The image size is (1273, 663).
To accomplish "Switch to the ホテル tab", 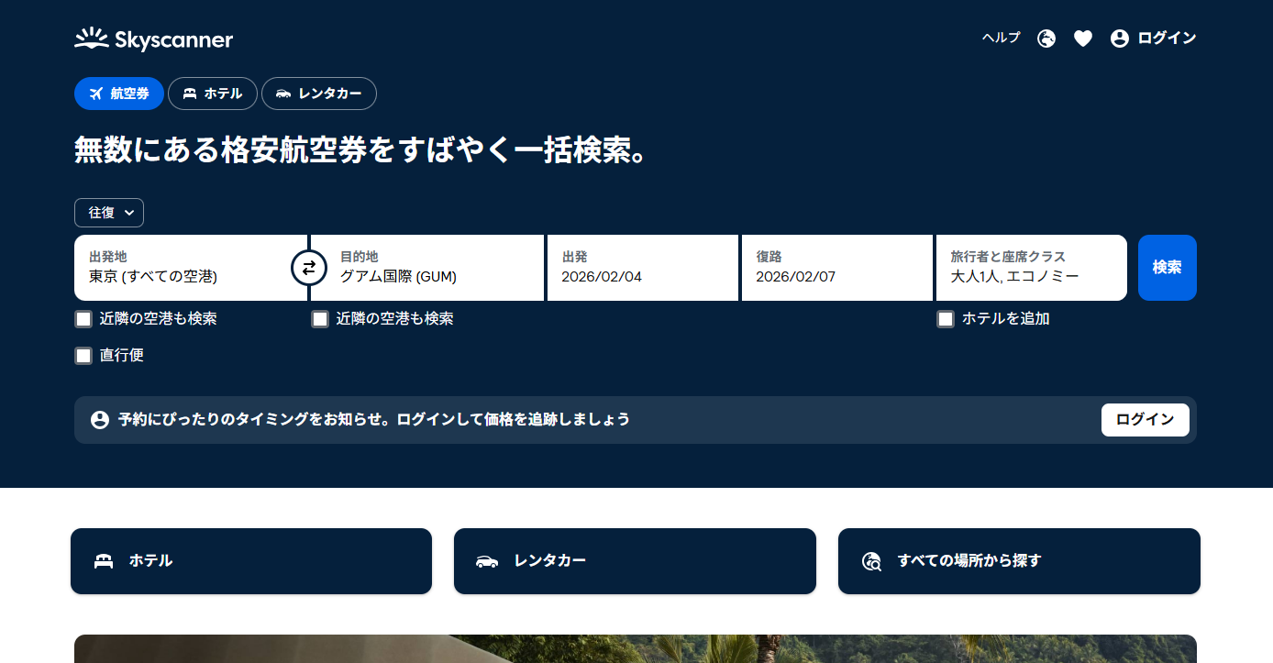I will coord(213,94).
